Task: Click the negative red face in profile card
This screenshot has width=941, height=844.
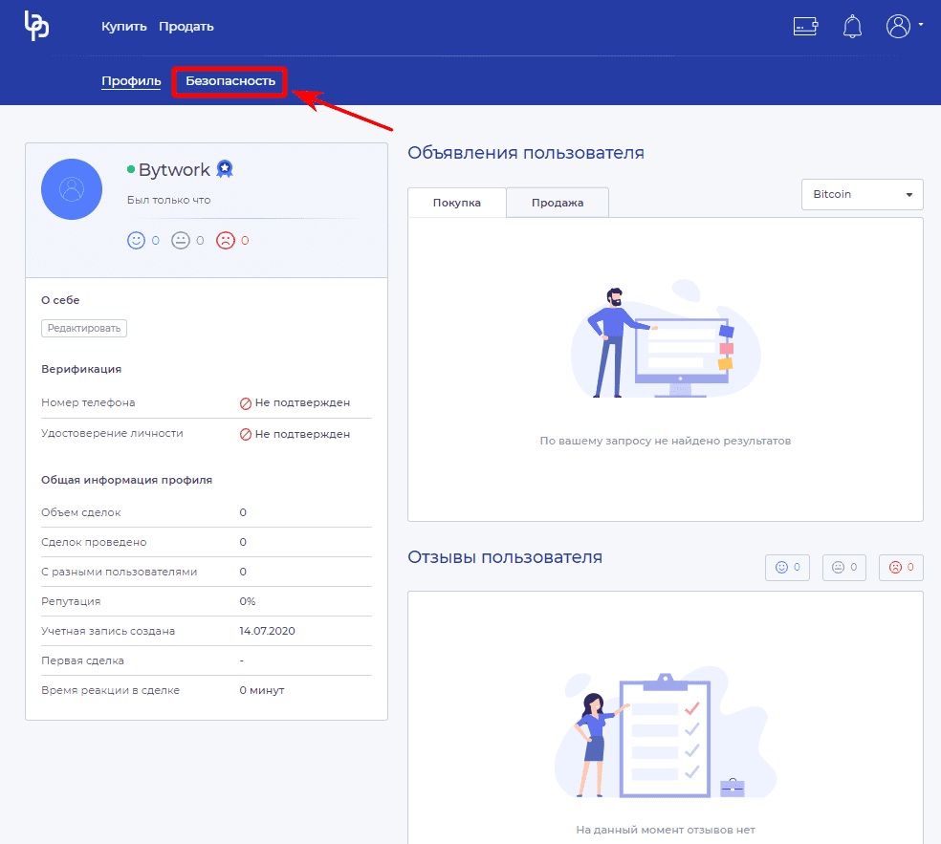Action: click(226, 241)
